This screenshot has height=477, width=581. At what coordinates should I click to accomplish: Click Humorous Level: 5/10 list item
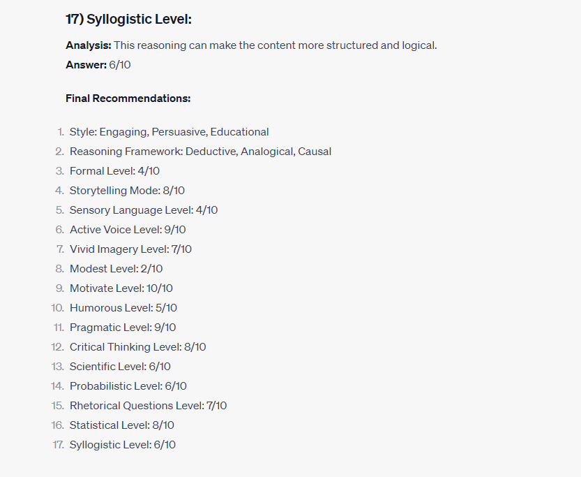(x=123, y=308)
